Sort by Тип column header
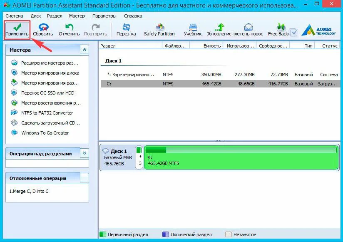Image resolution: width=343 pixels, height=242 pixels. [x=302, y=46]
